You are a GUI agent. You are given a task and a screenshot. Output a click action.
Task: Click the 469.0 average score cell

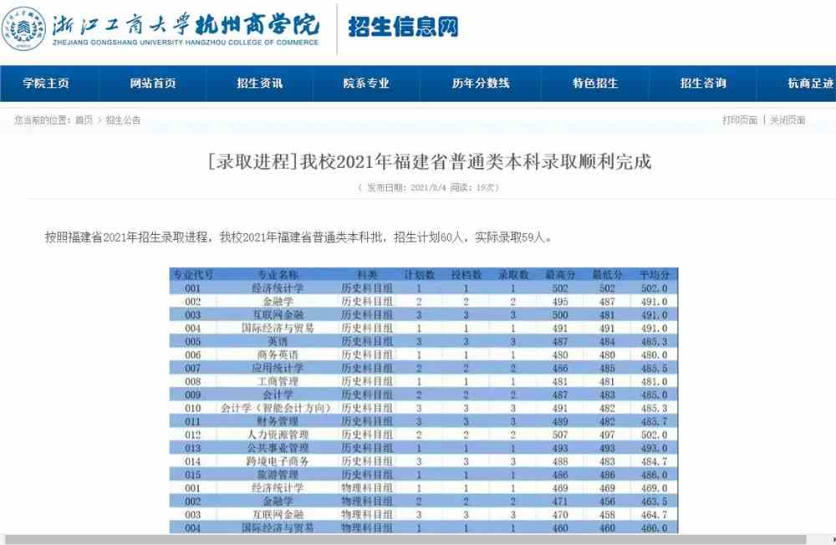(x=655, y=488)
